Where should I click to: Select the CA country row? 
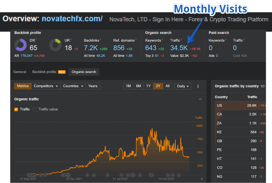(x=240, y=114)
